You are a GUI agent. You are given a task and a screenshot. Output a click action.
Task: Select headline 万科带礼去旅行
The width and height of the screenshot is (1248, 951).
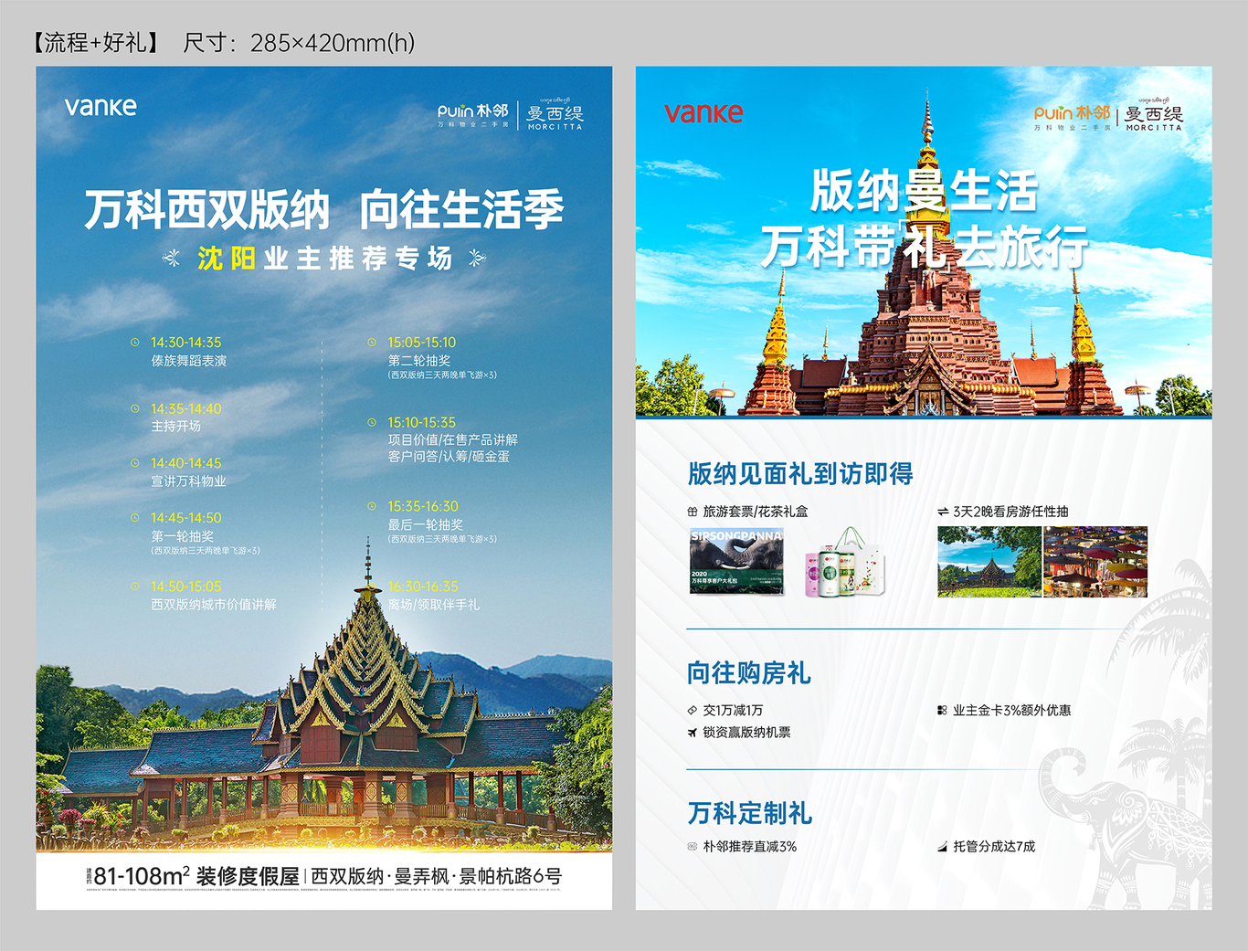924,247
